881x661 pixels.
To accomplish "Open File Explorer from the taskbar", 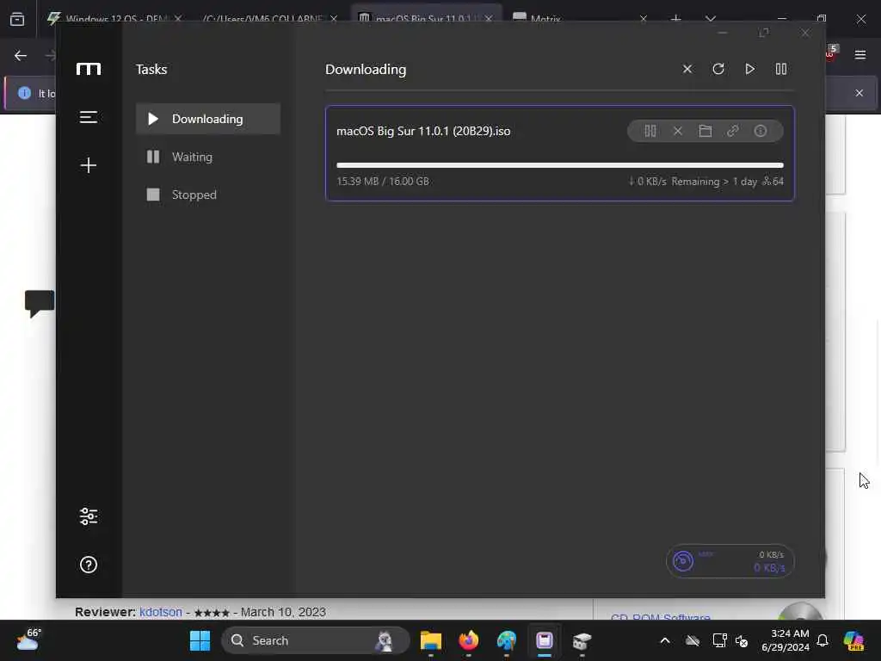I will click(431, 640).
